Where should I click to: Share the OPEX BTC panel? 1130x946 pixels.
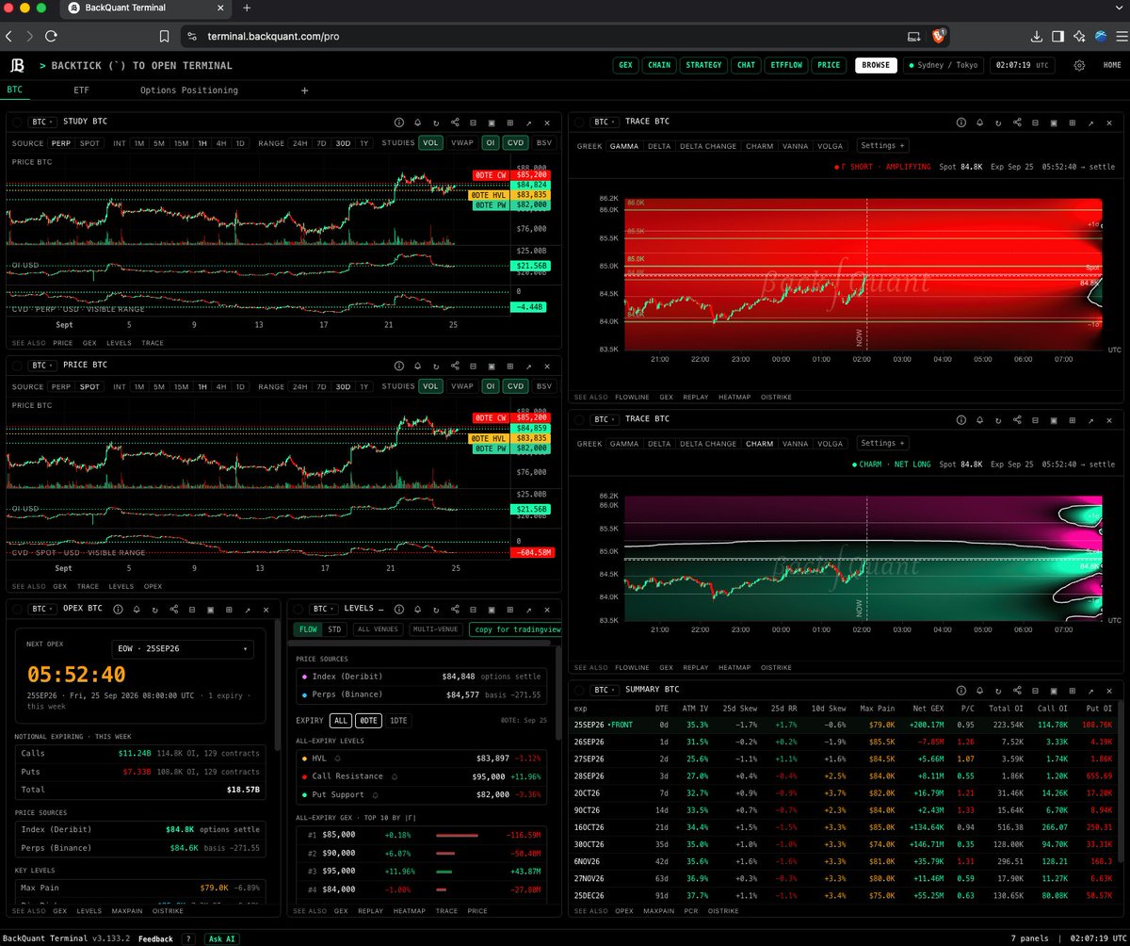click(x=173, y=609)
